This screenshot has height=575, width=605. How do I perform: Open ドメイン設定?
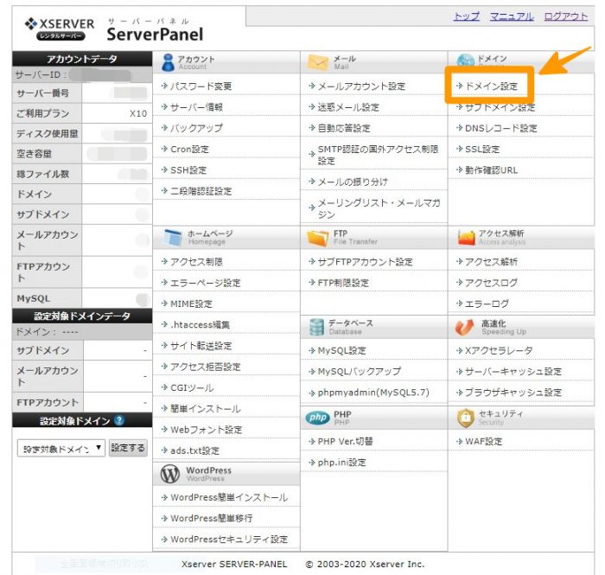(x=491, y=86)
